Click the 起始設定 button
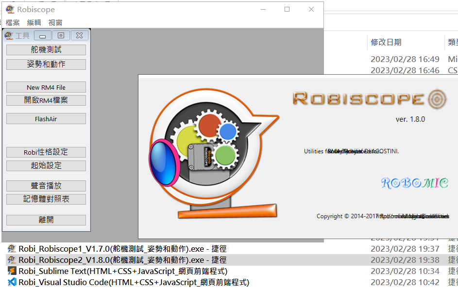458x289 pixels. [x=46, y=165]
